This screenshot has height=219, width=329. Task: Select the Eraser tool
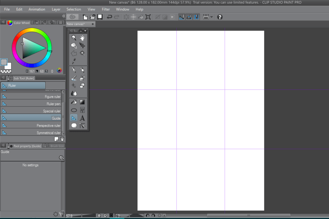[x=82, y=86]
